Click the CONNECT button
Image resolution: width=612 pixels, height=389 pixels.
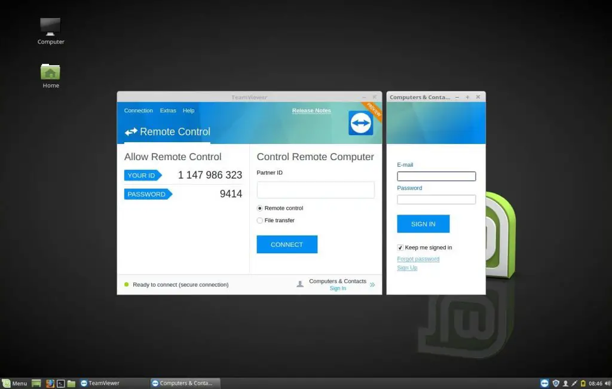(x=287, y=244)
